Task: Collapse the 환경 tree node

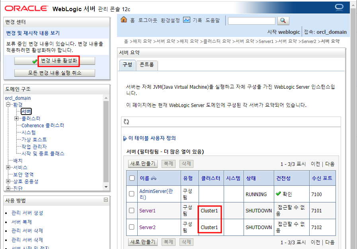Action: click(x=8, y=105)
